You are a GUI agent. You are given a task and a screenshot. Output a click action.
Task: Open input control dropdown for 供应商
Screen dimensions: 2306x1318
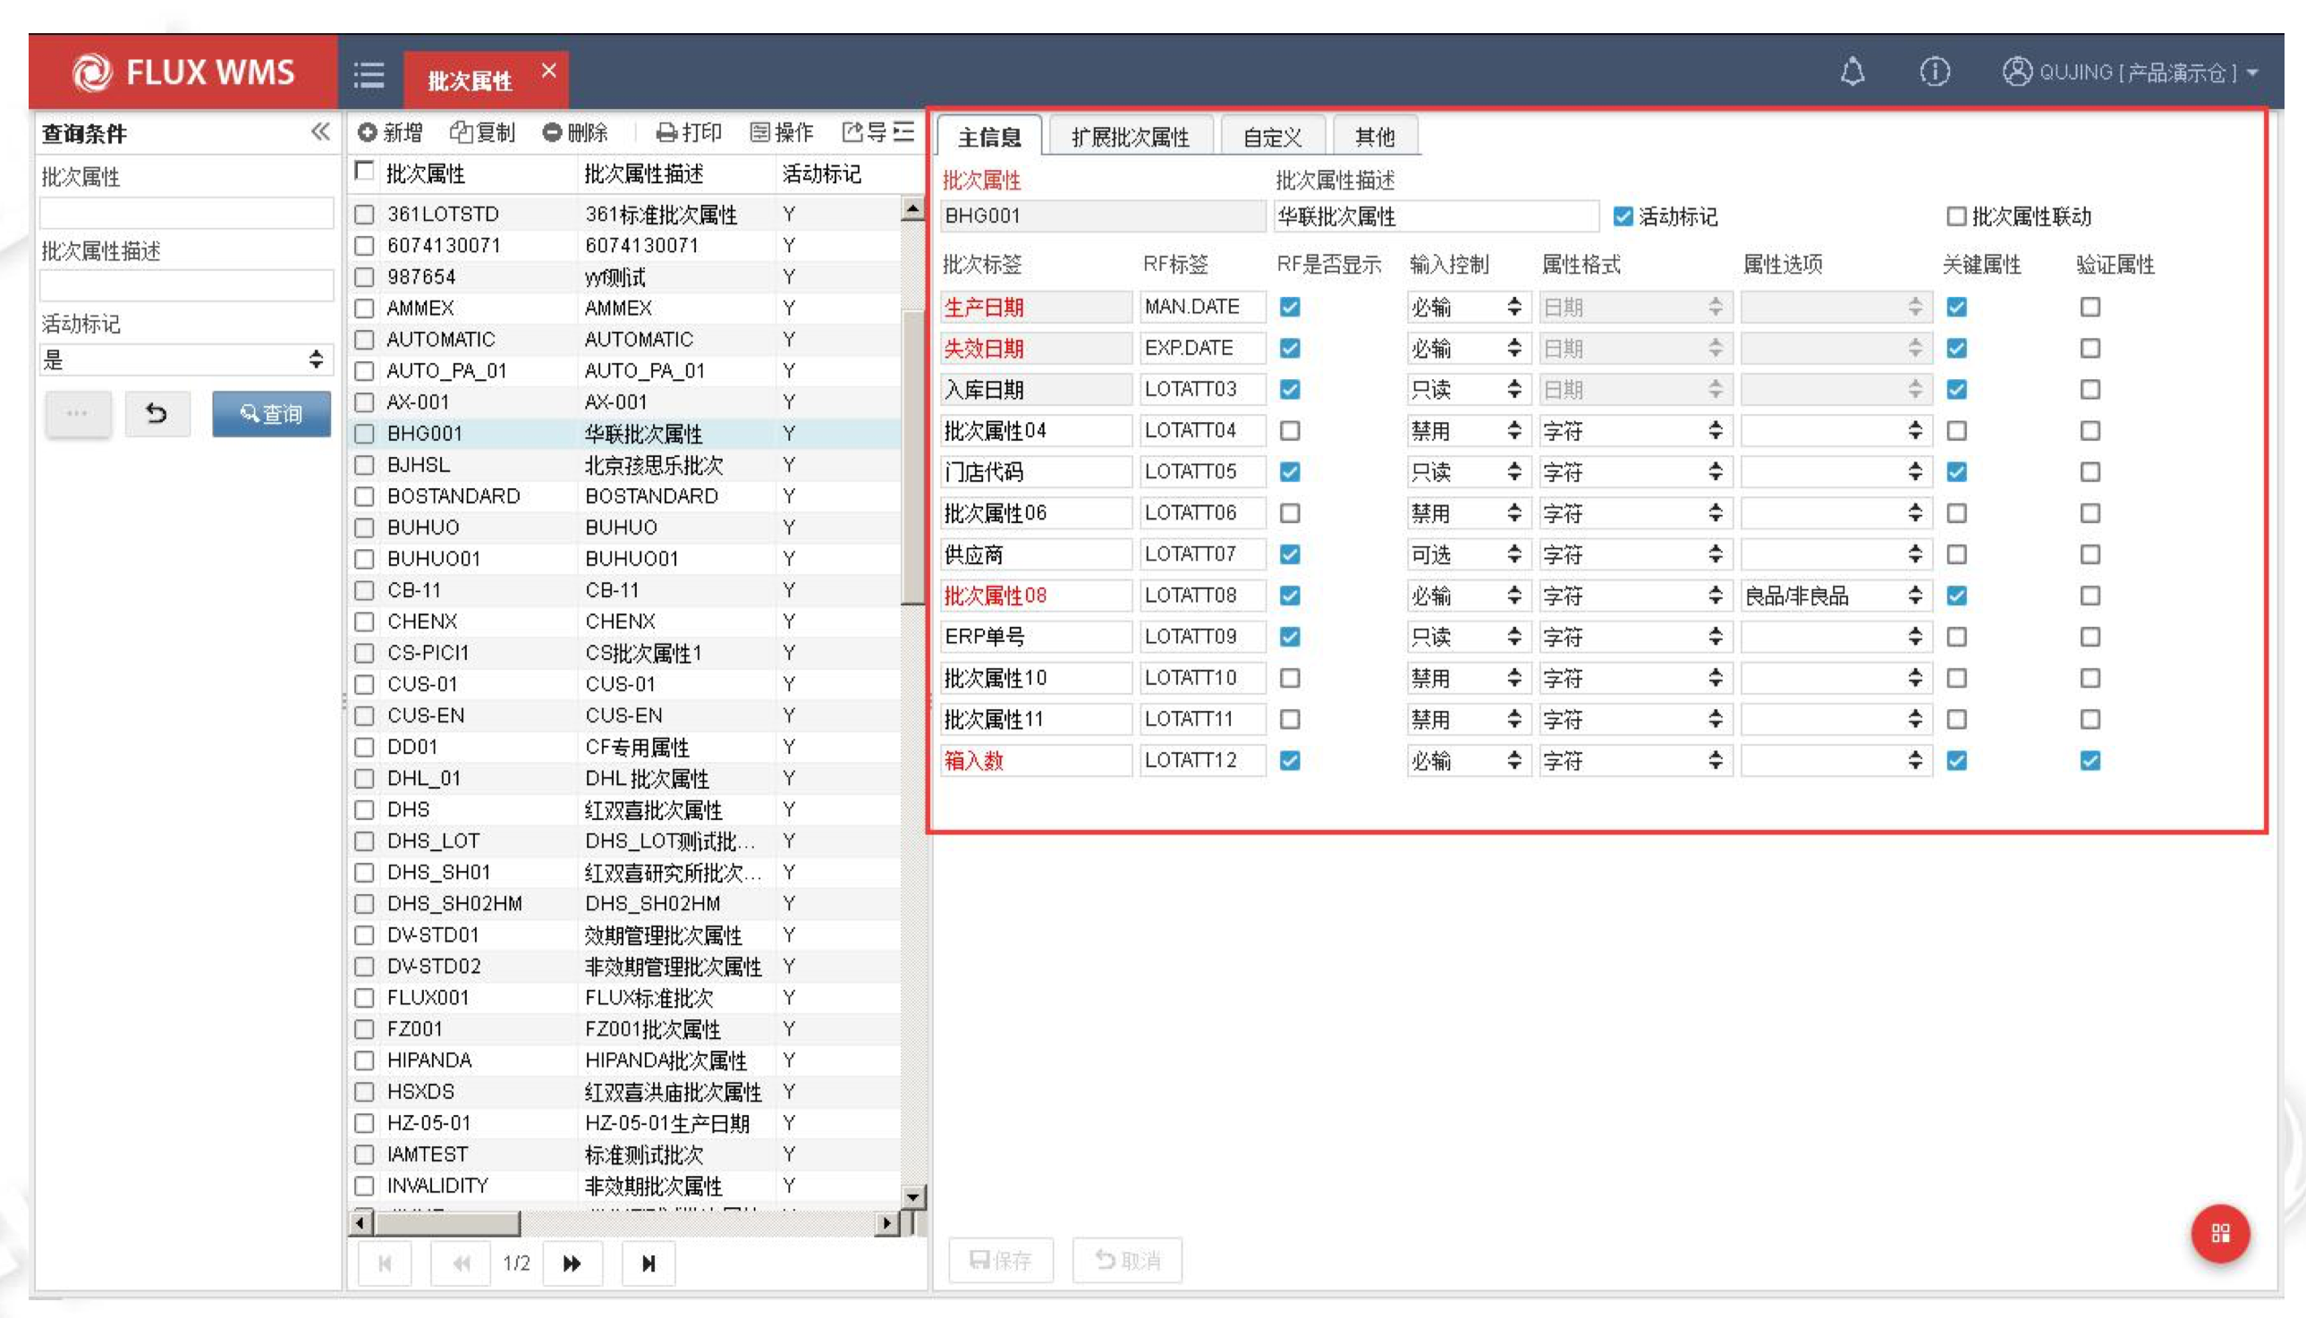(1467, 554)
